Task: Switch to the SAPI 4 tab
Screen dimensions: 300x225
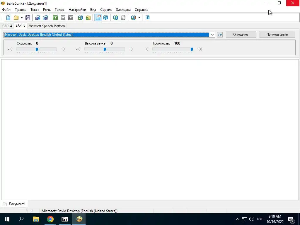Action: pos(7,26)
